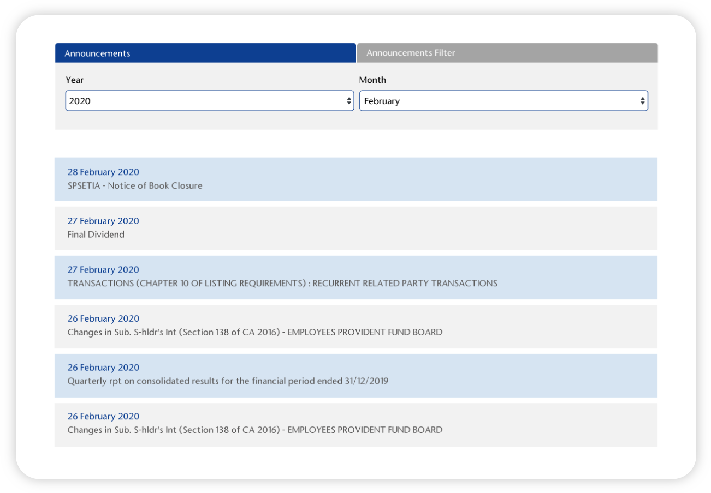This screenshot has height=493, width=711.
Task: Open the Quarterly rpt on consolidated results announcement
Action: tap(228, 381)
